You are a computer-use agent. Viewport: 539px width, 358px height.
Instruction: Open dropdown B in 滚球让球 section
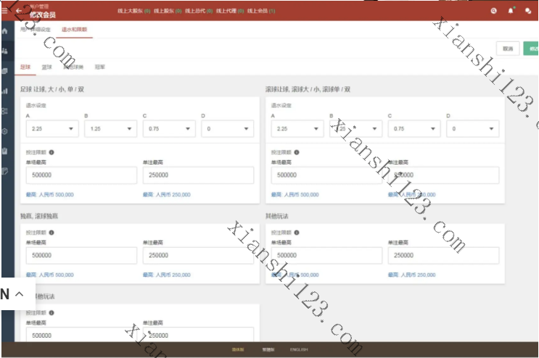(355, 129)
